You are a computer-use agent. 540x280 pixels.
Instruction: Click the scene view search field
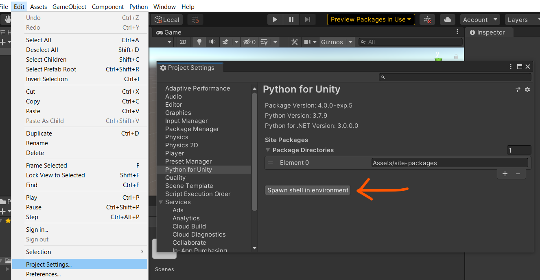click(410, 42)
